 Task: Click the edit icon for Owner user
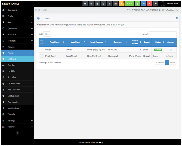[x=171, y=50]
